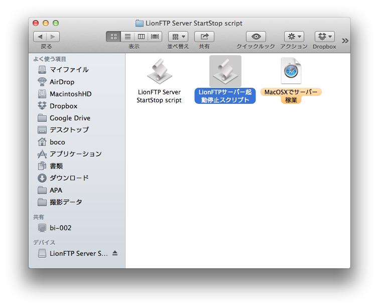Viewport: 379px width, 308px height.
Task: Click the LionFTP Server StartStop script filename label
Action: click(x=159, y=96)
